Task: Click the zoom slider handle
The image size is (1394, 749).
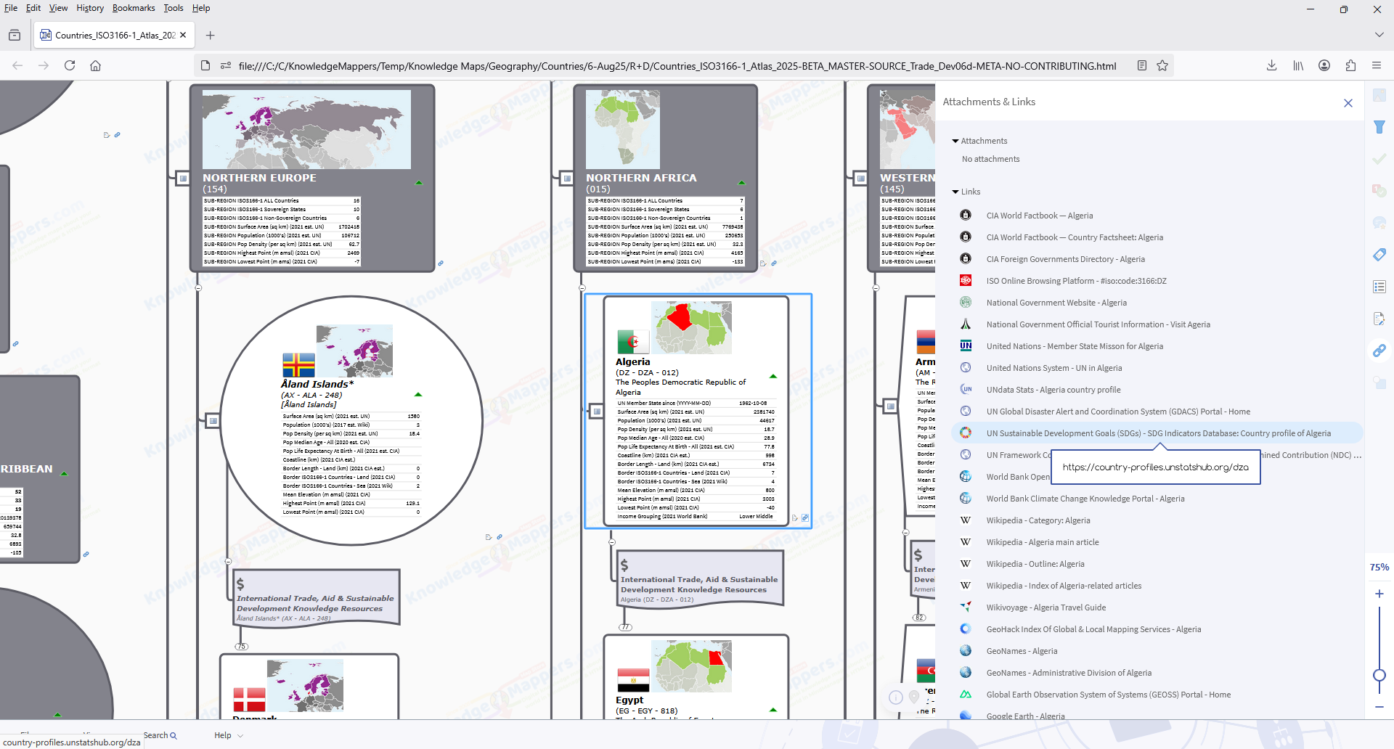Action: click(1379, 675)
